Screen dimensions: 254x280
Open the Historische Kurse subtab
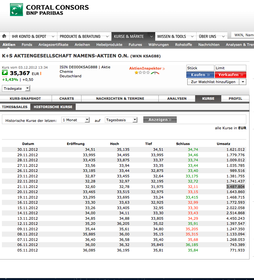(53, 107)
